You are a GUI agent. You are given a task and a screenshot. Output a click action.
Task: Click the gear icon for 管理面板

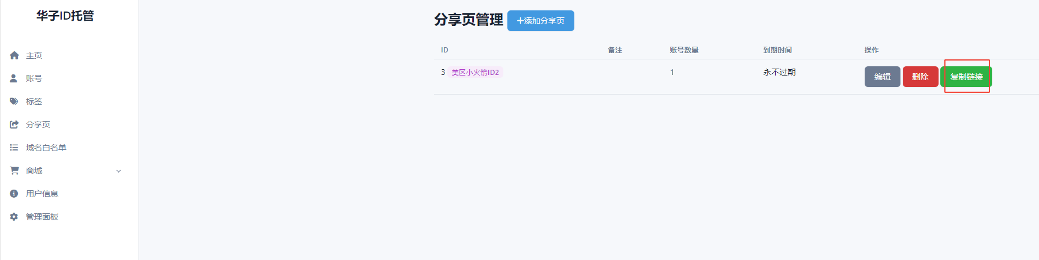coord(14,217)
